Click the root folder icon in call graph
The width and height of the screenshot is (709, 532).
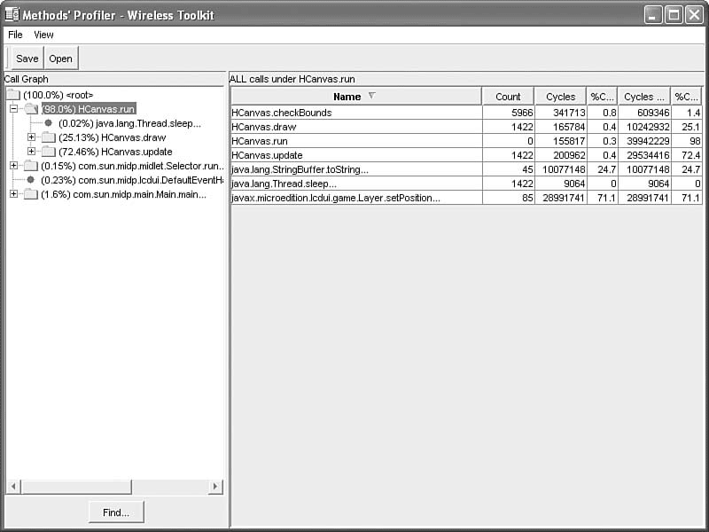tap(13, 95)
